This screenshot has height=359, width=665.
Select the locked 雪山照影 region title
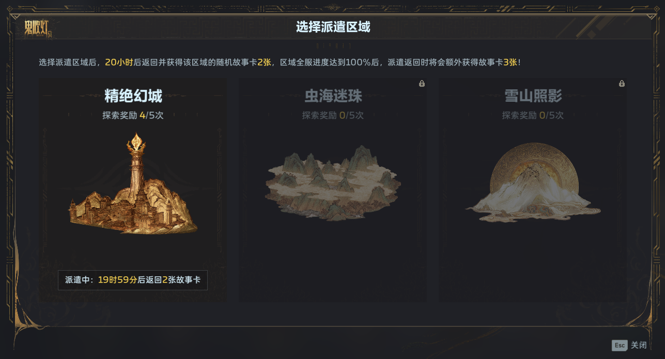(533, 96)
